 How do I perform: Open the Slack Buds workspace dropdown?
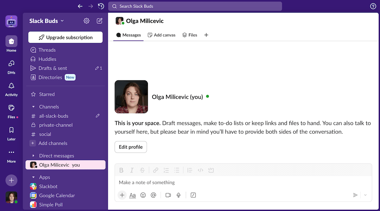(47, 21)
